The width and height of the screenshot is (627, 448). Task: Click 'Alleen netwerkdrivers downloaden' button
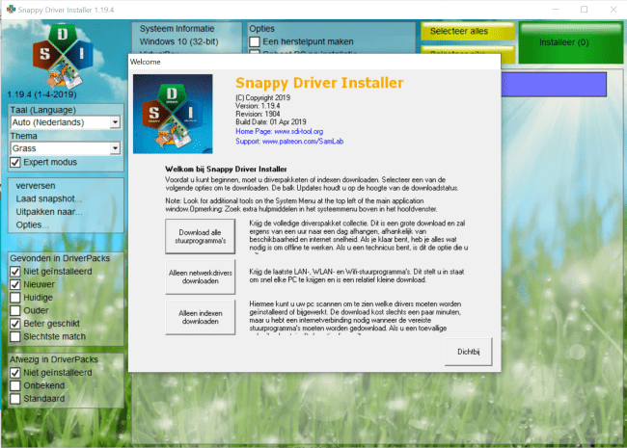click(x=201, y=277)
